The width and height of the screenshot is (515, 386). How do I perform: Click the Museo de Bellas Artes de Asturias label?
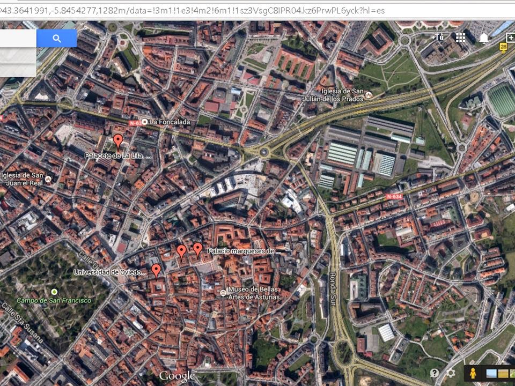pyautogui.click(x=254, y=293)
